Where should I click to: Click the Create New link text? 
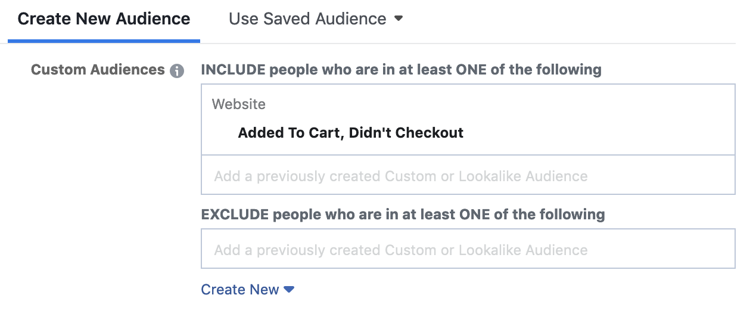(x=239, y=290)
